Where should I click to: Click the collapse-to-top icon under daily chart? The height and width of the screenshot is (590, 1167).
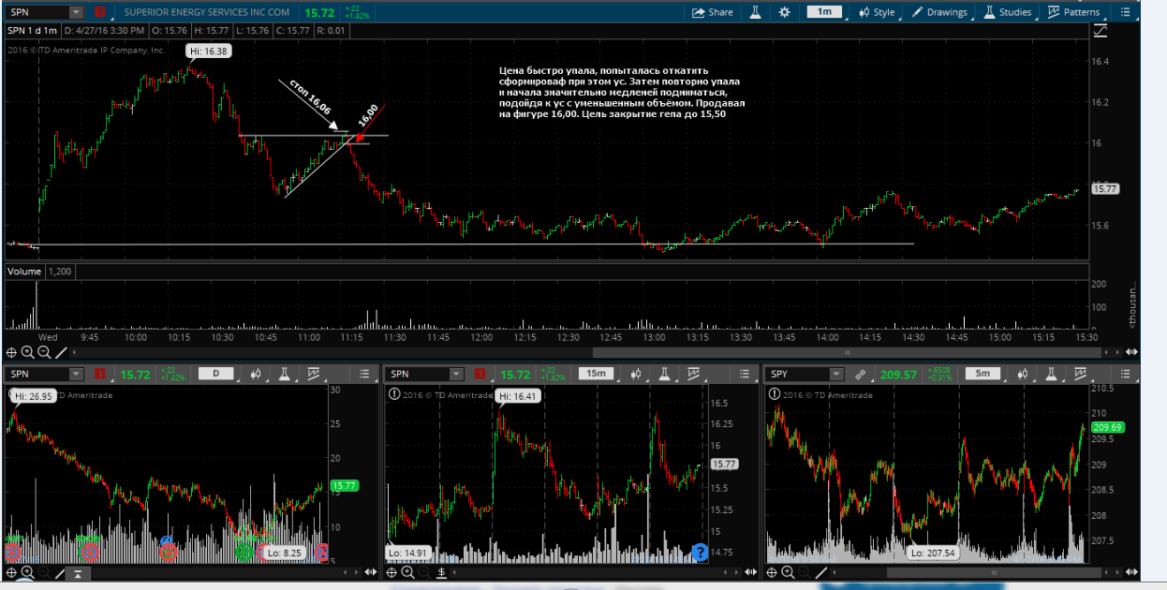tap(79, 573)
